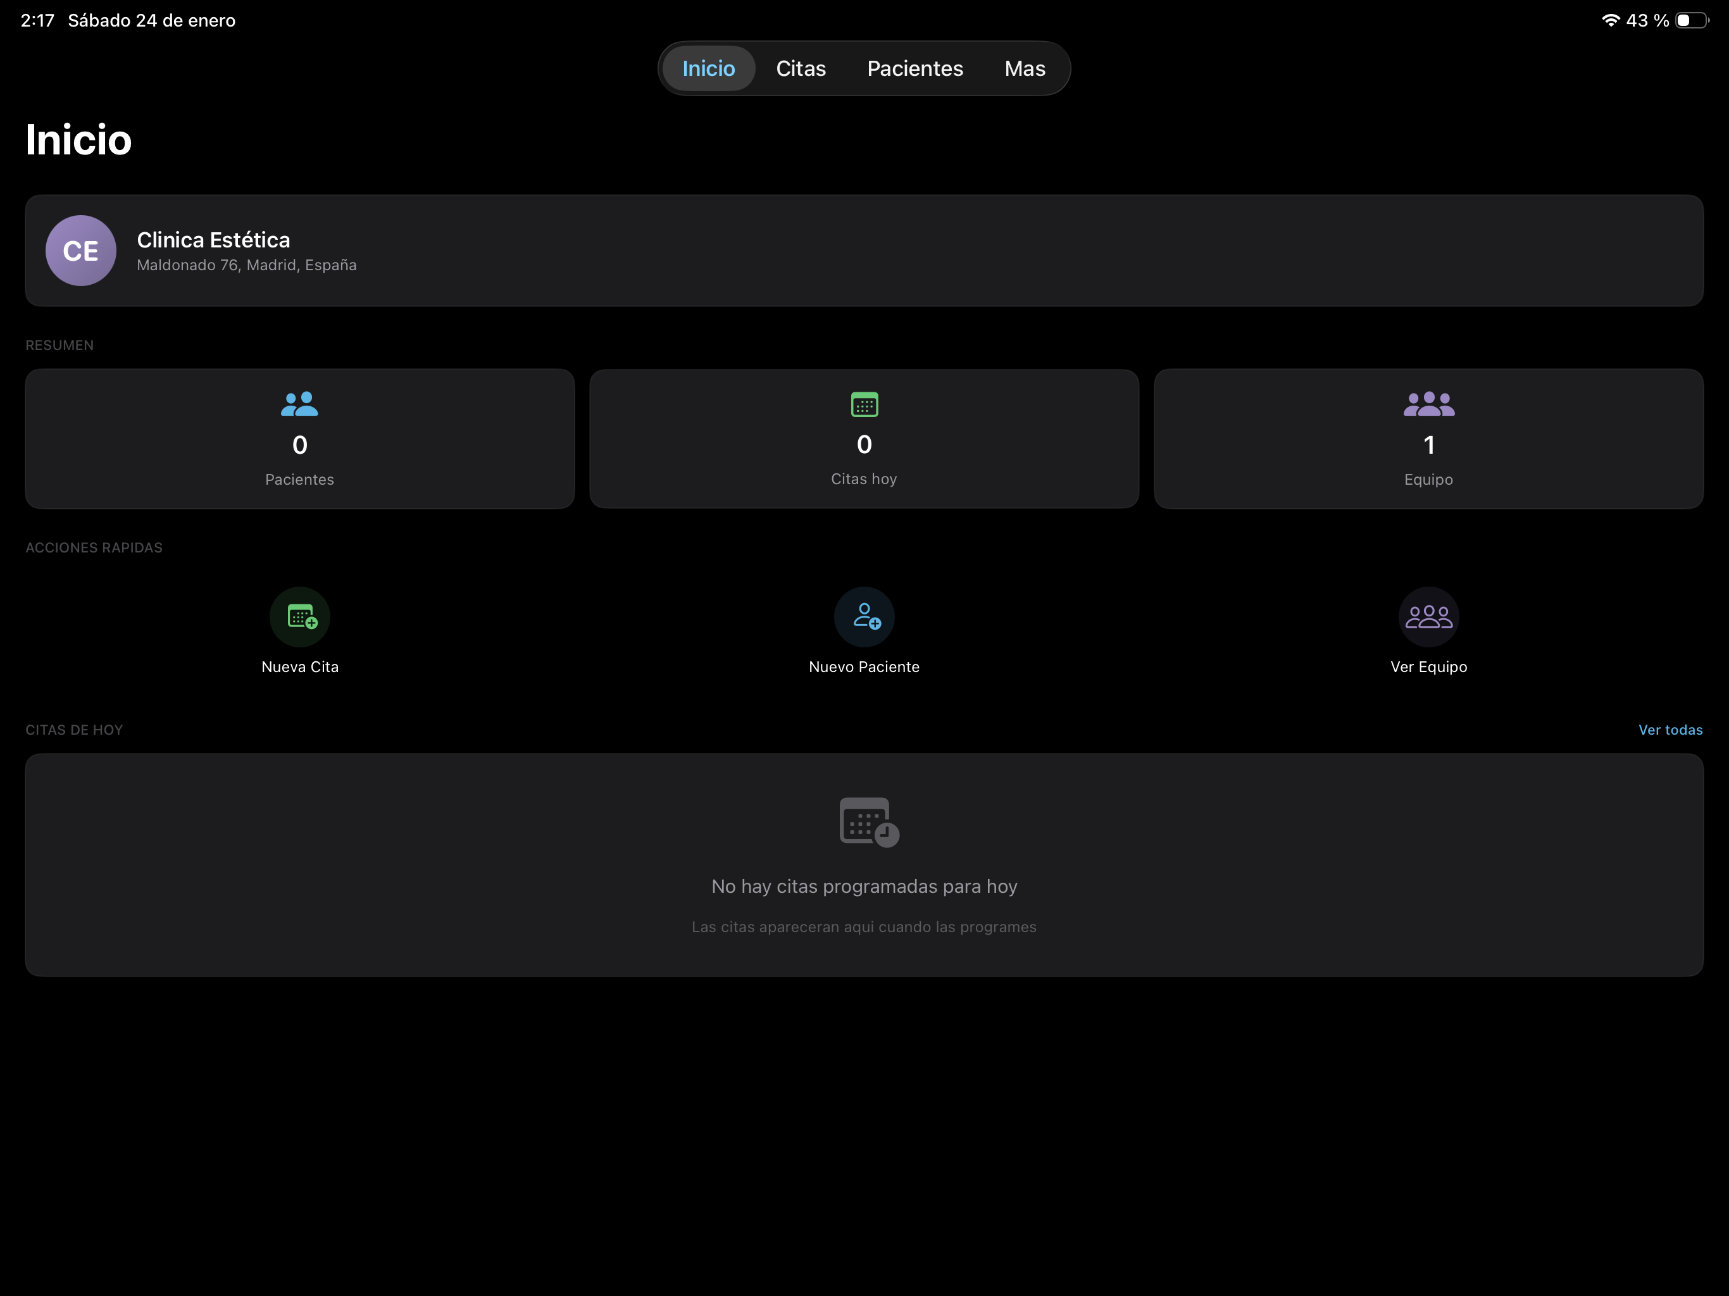Tap the CE clinic avatar
The height and width of the screenshot is (1296, 1729).
(80, 251)
